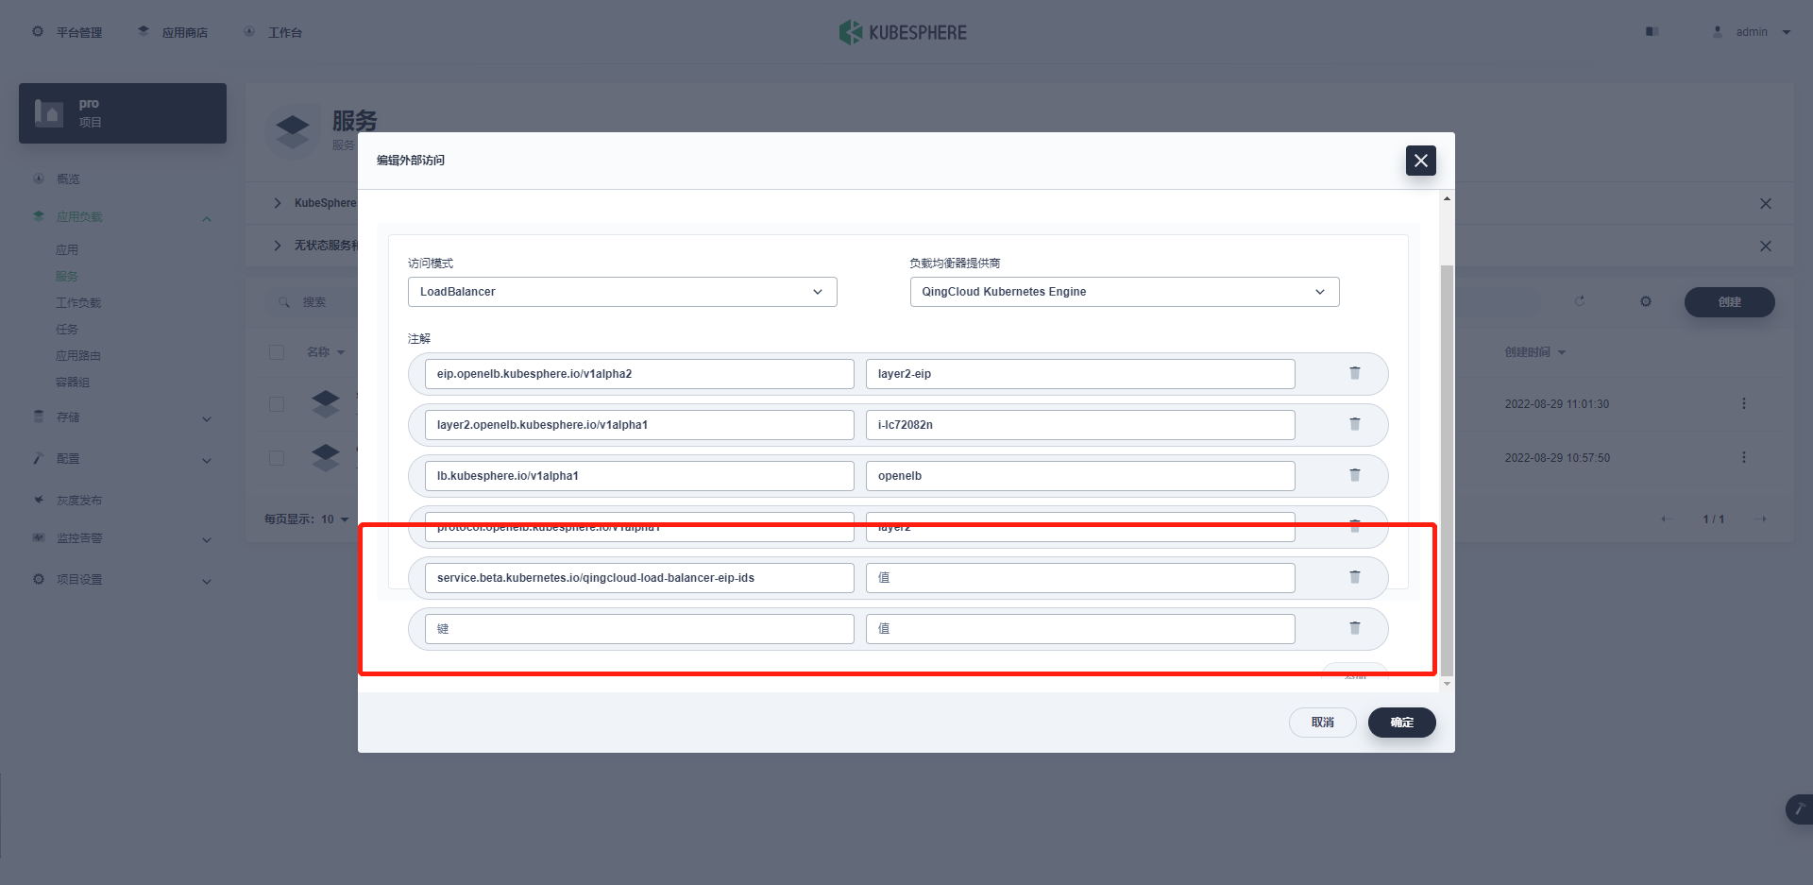1813x885 pixels.
Task: Open the admin account dropdown
Action: tap(1752, 31)
